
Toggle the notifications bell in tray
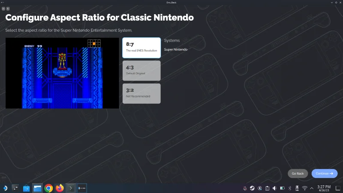click(x=245, y=188)
